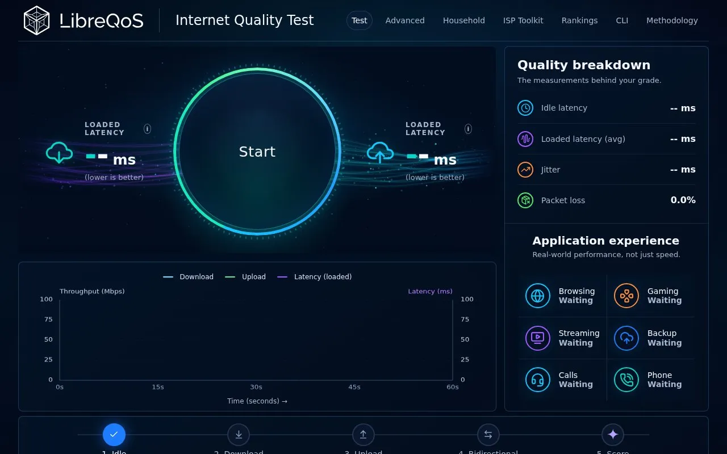
Task: Toggle the Latency (loaded) series in legend
Action: (314, 277)
